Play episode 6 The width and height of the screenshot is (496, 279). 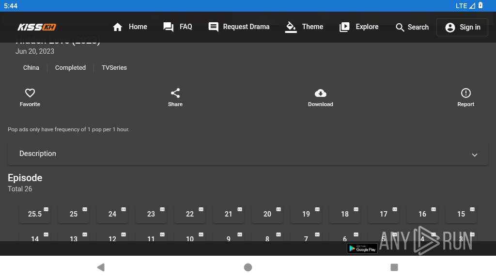(x=345, y=236)
